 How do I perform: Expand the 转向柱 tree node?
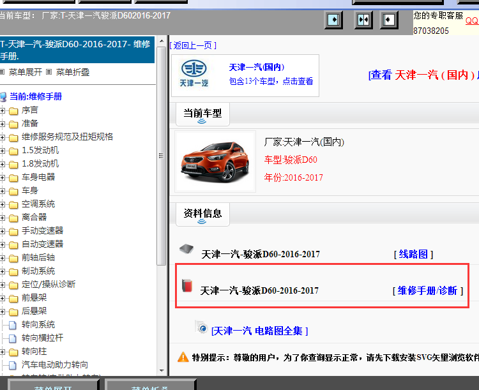click(x=3, y=352)
